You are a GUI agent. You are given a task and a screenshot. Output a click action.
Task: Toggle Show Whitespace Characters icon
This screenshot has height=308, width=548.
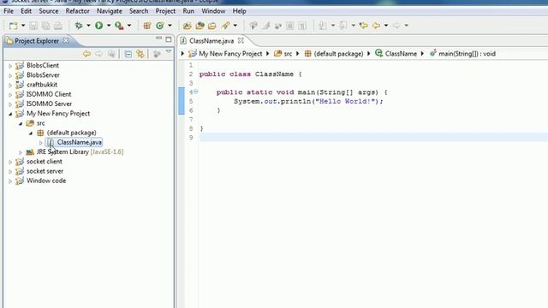pyautogui.click(x=302, y=26)
